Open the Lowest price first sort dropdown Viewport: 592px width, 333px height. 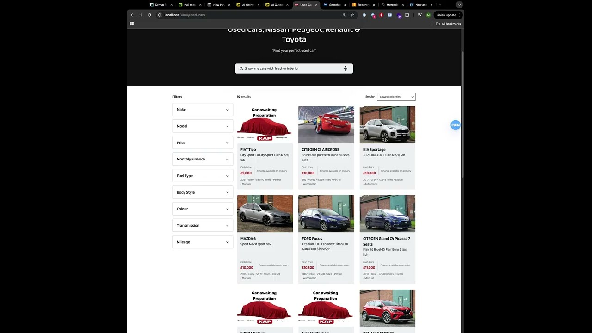tap(396, 97)
